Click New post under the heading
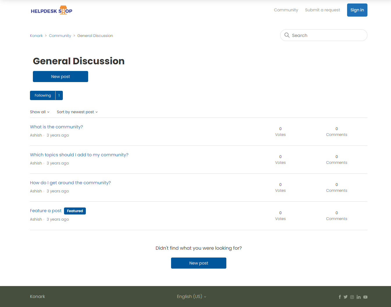Image resolution: width=391 pixels, height=307 pixels. tap(61, 77)
